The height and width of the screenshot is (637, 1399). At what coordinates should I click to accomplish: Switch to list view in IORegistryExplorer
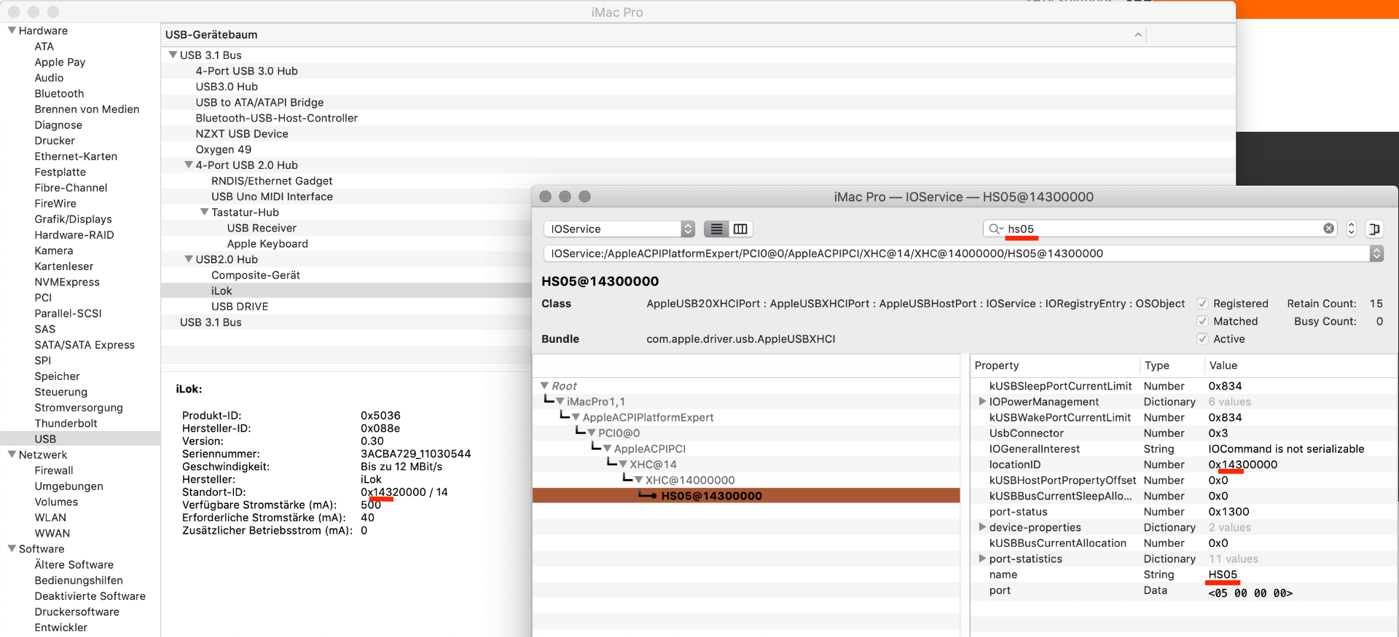pyautogui.click(x=716, y=229)
